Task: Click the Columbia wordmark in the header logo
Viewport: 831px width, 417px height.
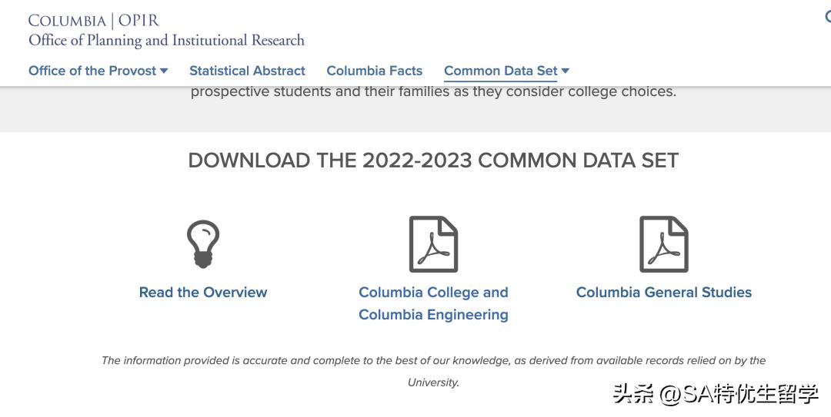Action: (67, 21)
